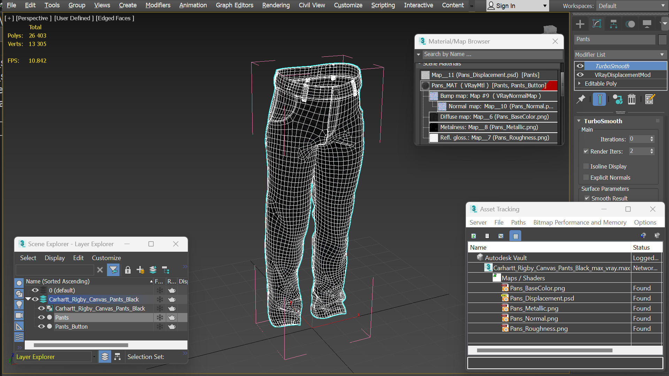Open Configure Modifier Sets icon
This screenshot has height=376, width=669.
click(x=650, y=100)
